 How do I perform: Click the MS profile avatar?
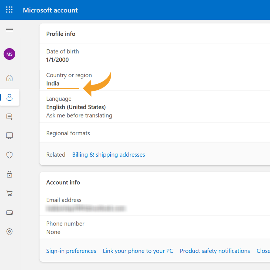[9, 54]
